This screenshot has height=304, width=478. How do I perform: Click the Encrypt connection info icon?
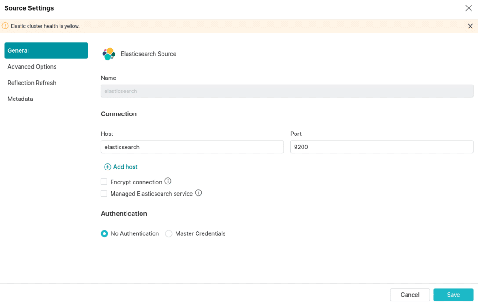click(x=168, y=181)
